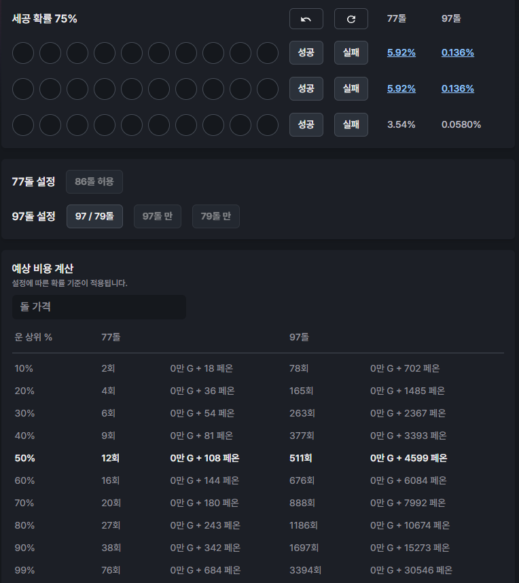Click the 77돌 header in the top row
Image resolution: width=519 pixels, height=583 pixels.
(x=397, y=18)
